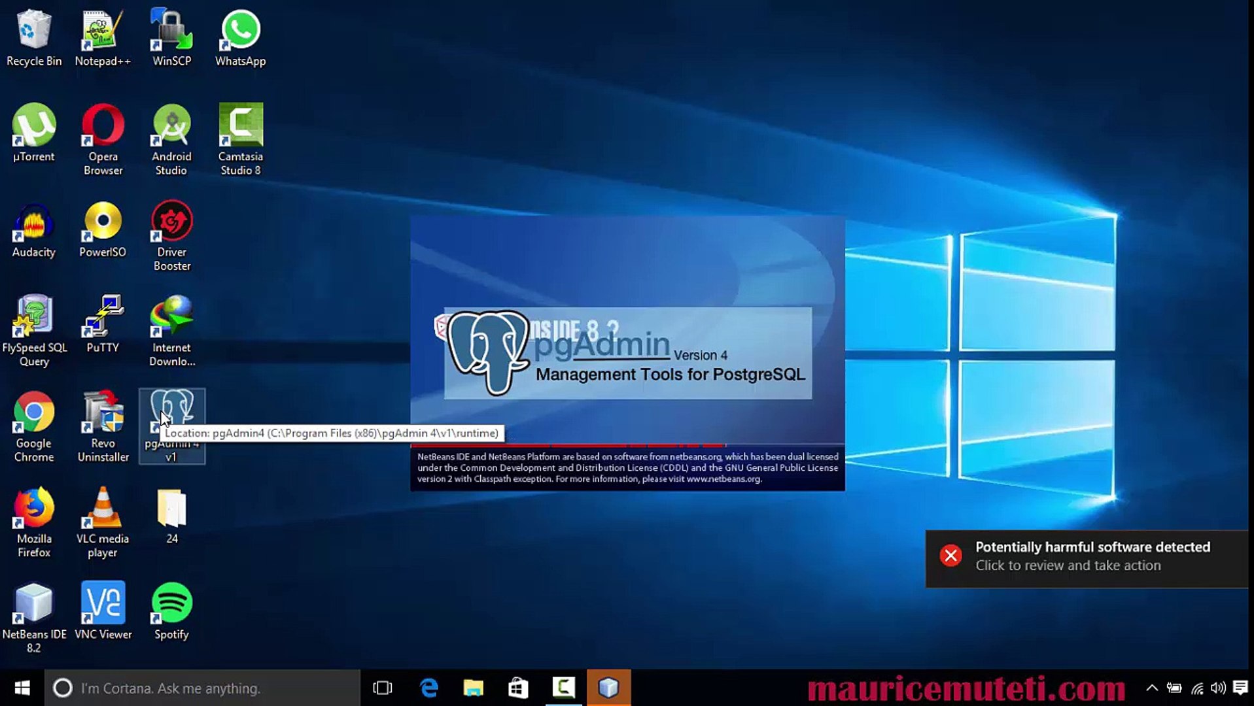This screenshot has width=1254, height=706.
Task: Click the pgAdmin Version 4 splash screen
Action: [x=628, y=353]
